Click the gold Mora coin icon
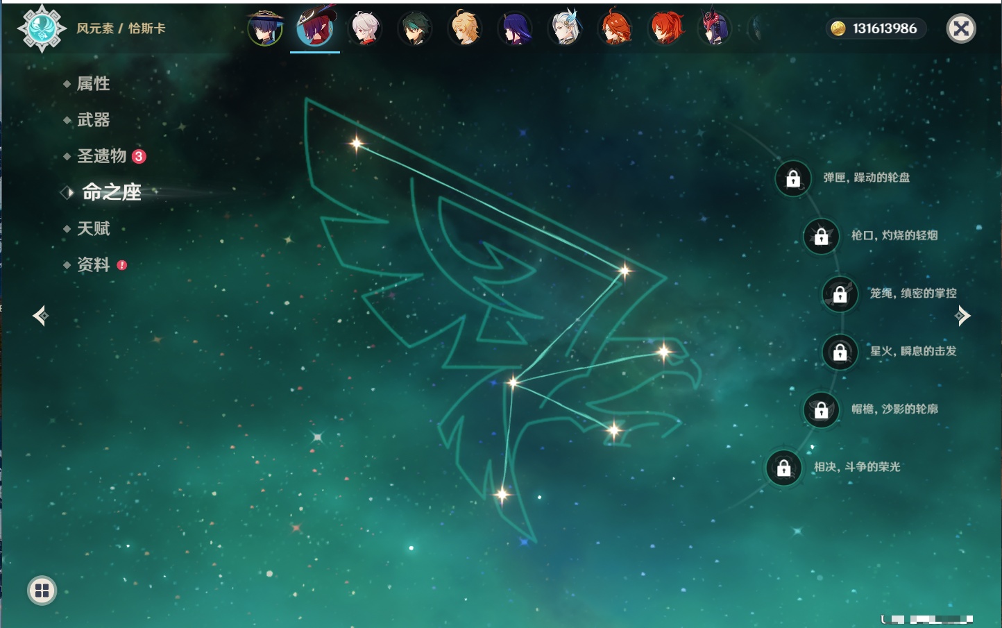Image resolution: width=1002 pixels, height=628 pixels. click(838, 28)
